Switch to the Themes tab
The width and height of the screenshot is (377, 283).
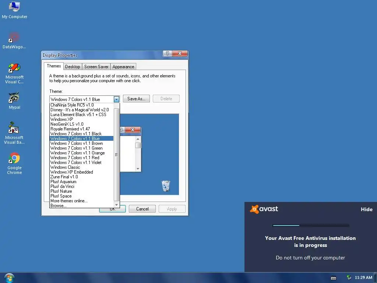click(54, 66)
